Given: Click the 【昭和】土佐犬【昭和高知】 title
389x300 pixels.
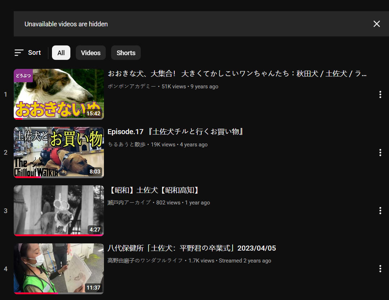Looking at the screenshot, I should pyautogui.click(x=154, y=190).
